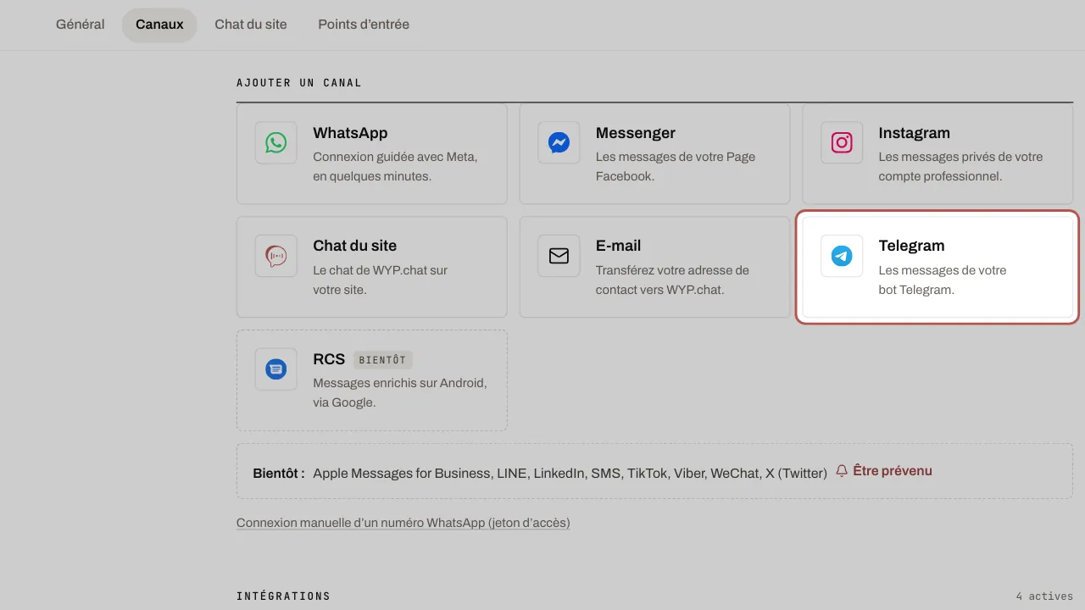
Task: Click the AJOUTER UN CANAL heading
Action: (x=299, y=83)
